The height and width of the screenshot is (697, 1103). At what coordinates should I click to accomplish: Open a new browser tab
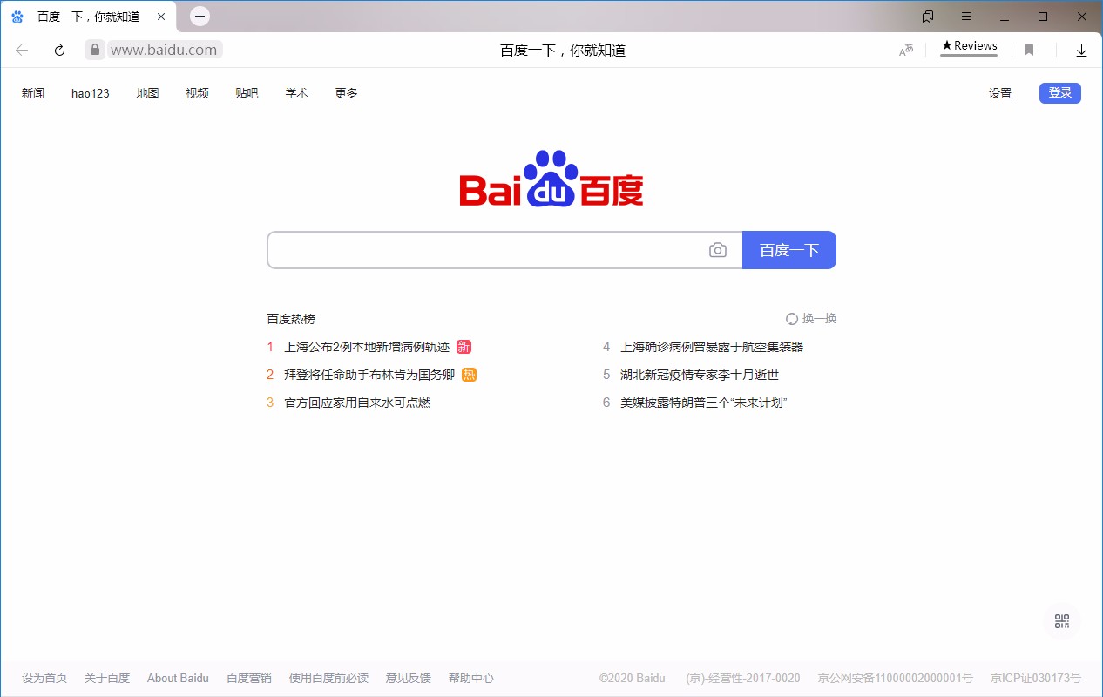(200, 16)
